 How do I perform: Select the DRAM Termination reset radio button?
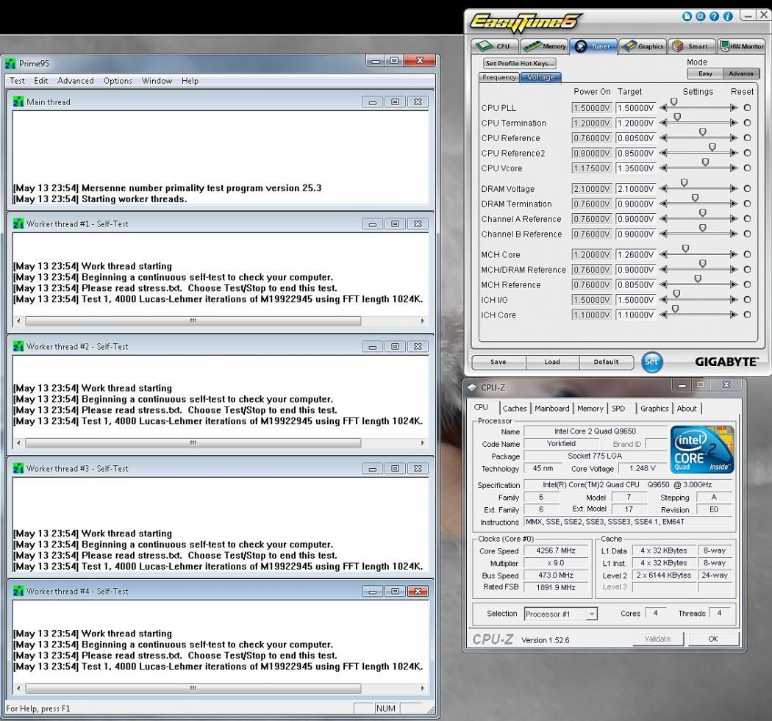coord(748,204)
